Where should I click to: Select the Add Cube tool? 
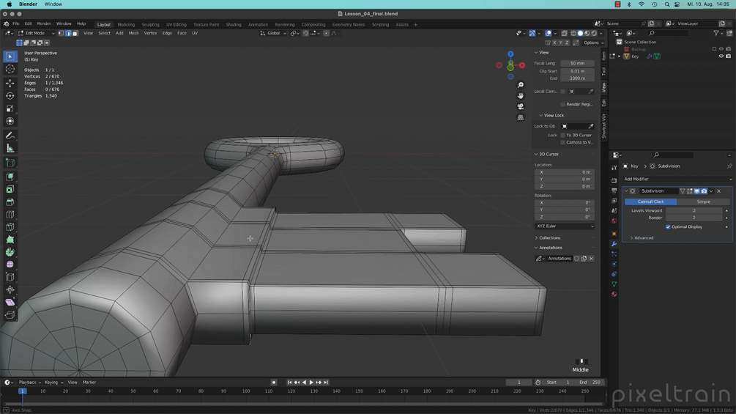[x=10, y=163]
